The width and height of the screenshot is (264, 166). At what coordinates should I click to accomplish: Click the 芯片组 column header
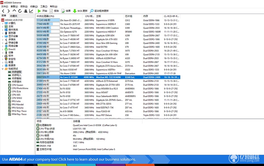coord(133,16)
